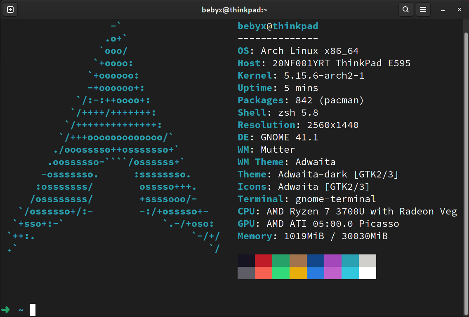Image resolution: width=469 pixels, height=317 pixels.
Task: Click the WM value 'Mutter'
Action: pyautogui.click(x=278, y=149)
